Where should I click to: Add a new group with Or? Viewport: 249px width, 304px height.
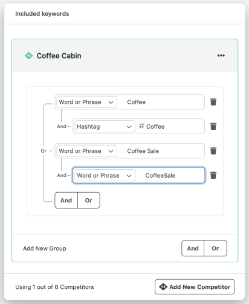click(215, 248)
